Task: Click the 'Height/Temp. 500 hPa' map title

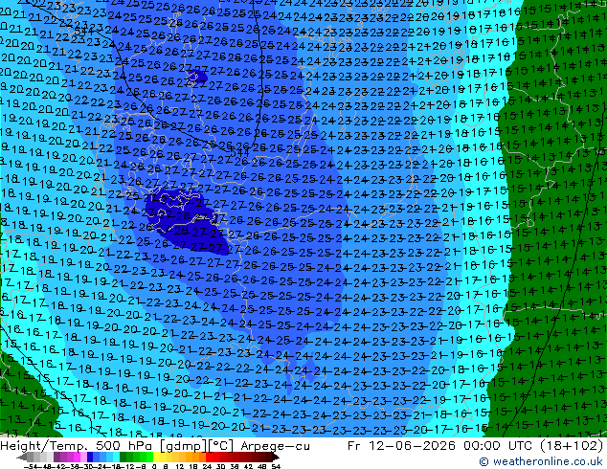Action: [79, 446]
